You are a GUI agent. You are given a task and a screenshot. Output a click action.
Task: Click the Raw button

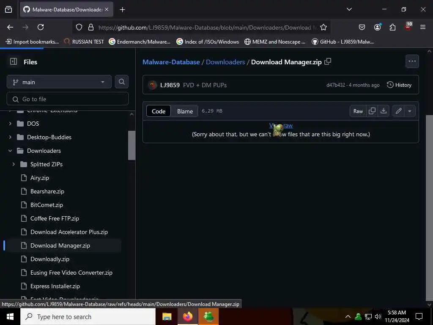(358, 111)
